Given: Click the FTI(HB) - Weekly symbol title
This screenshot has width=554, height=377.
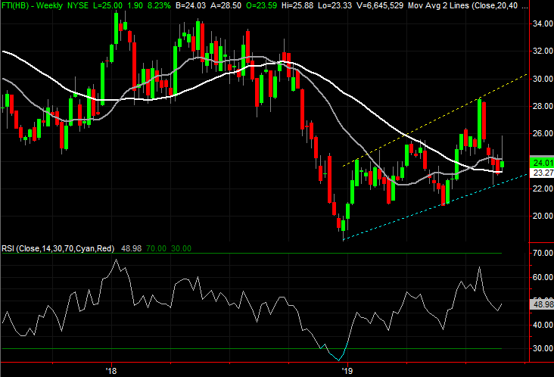Looking at the screenshot, I should point(32,5).
